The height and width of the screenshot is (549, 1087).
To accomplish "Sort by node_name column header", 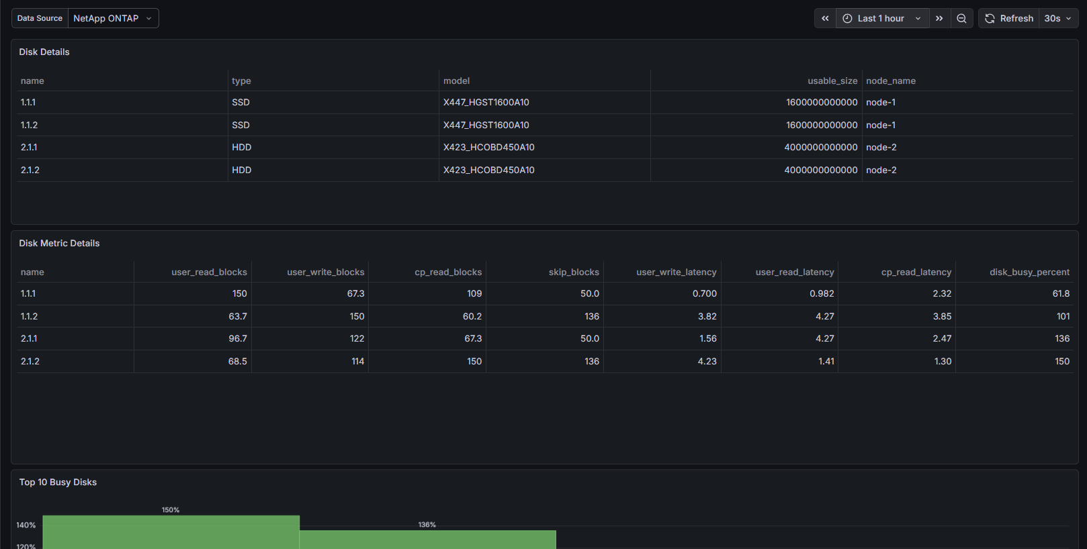I will click(x=891, y=81).
